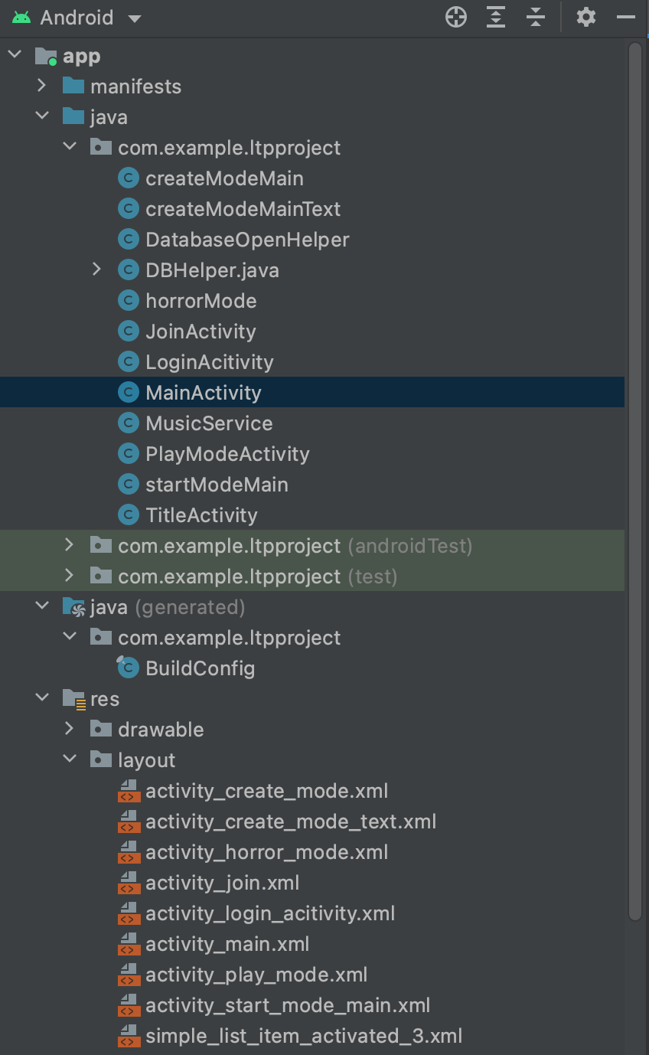Screen dimensions: 649x1055
Task: Select the PlayModeActivity class
Action: click(227, 454)
